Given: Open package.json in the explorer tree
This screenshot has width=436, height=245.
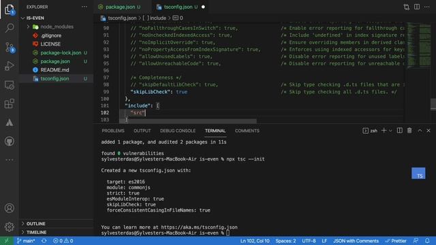Looking at the screenshot, I should (56, 61).
